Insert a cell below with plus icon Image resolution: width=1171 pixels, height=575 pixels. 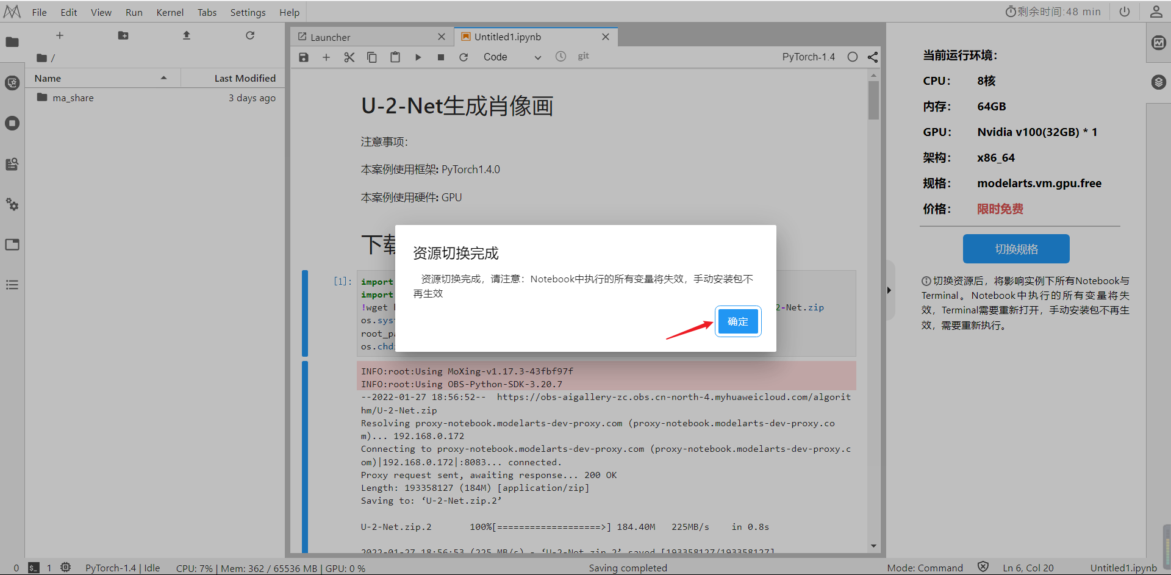[326, 57]
